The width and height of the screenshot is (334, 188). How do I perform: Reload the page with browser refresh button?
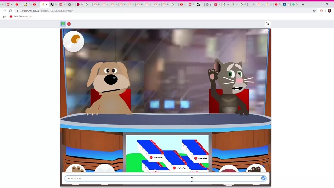pyautogui.click(x=10, y=11)
